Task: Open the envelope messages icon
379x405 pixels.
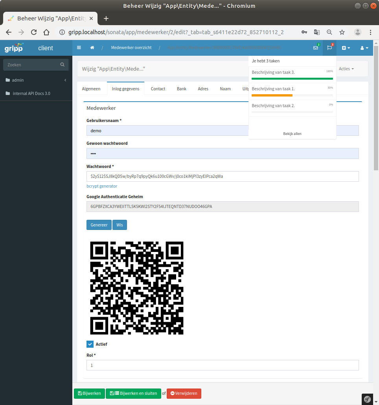Action: pyautogui.click(x=315, y=48)
